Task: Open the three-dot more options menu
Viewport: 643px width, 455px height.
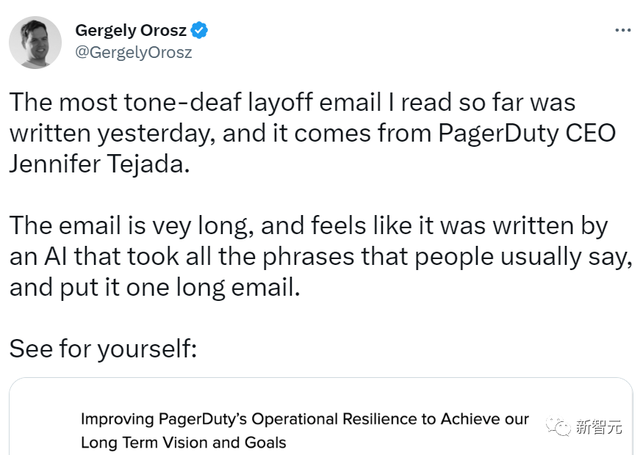Action: click(622, 31)
